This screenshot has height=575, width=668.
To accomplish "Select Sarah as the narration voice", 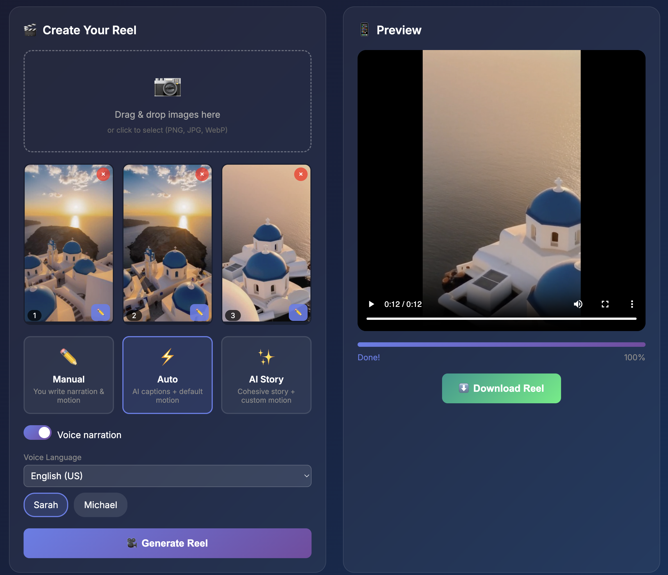I will [x=45, y=505].
